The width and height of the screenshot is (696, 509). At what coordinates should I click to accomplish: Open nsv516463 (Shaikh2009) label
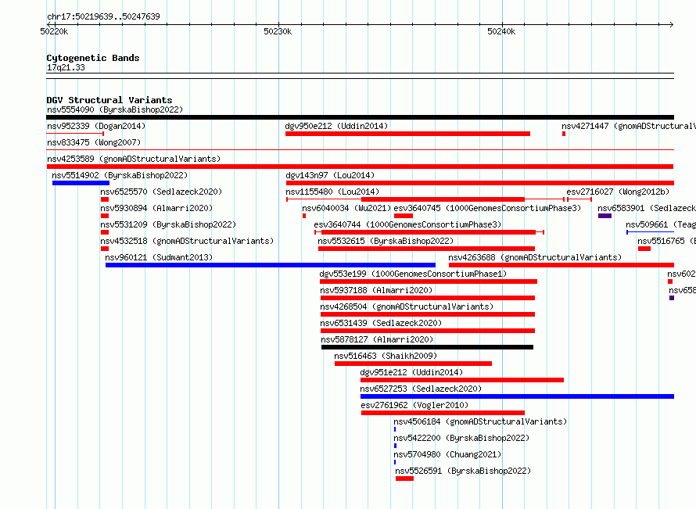coord(386,356)
